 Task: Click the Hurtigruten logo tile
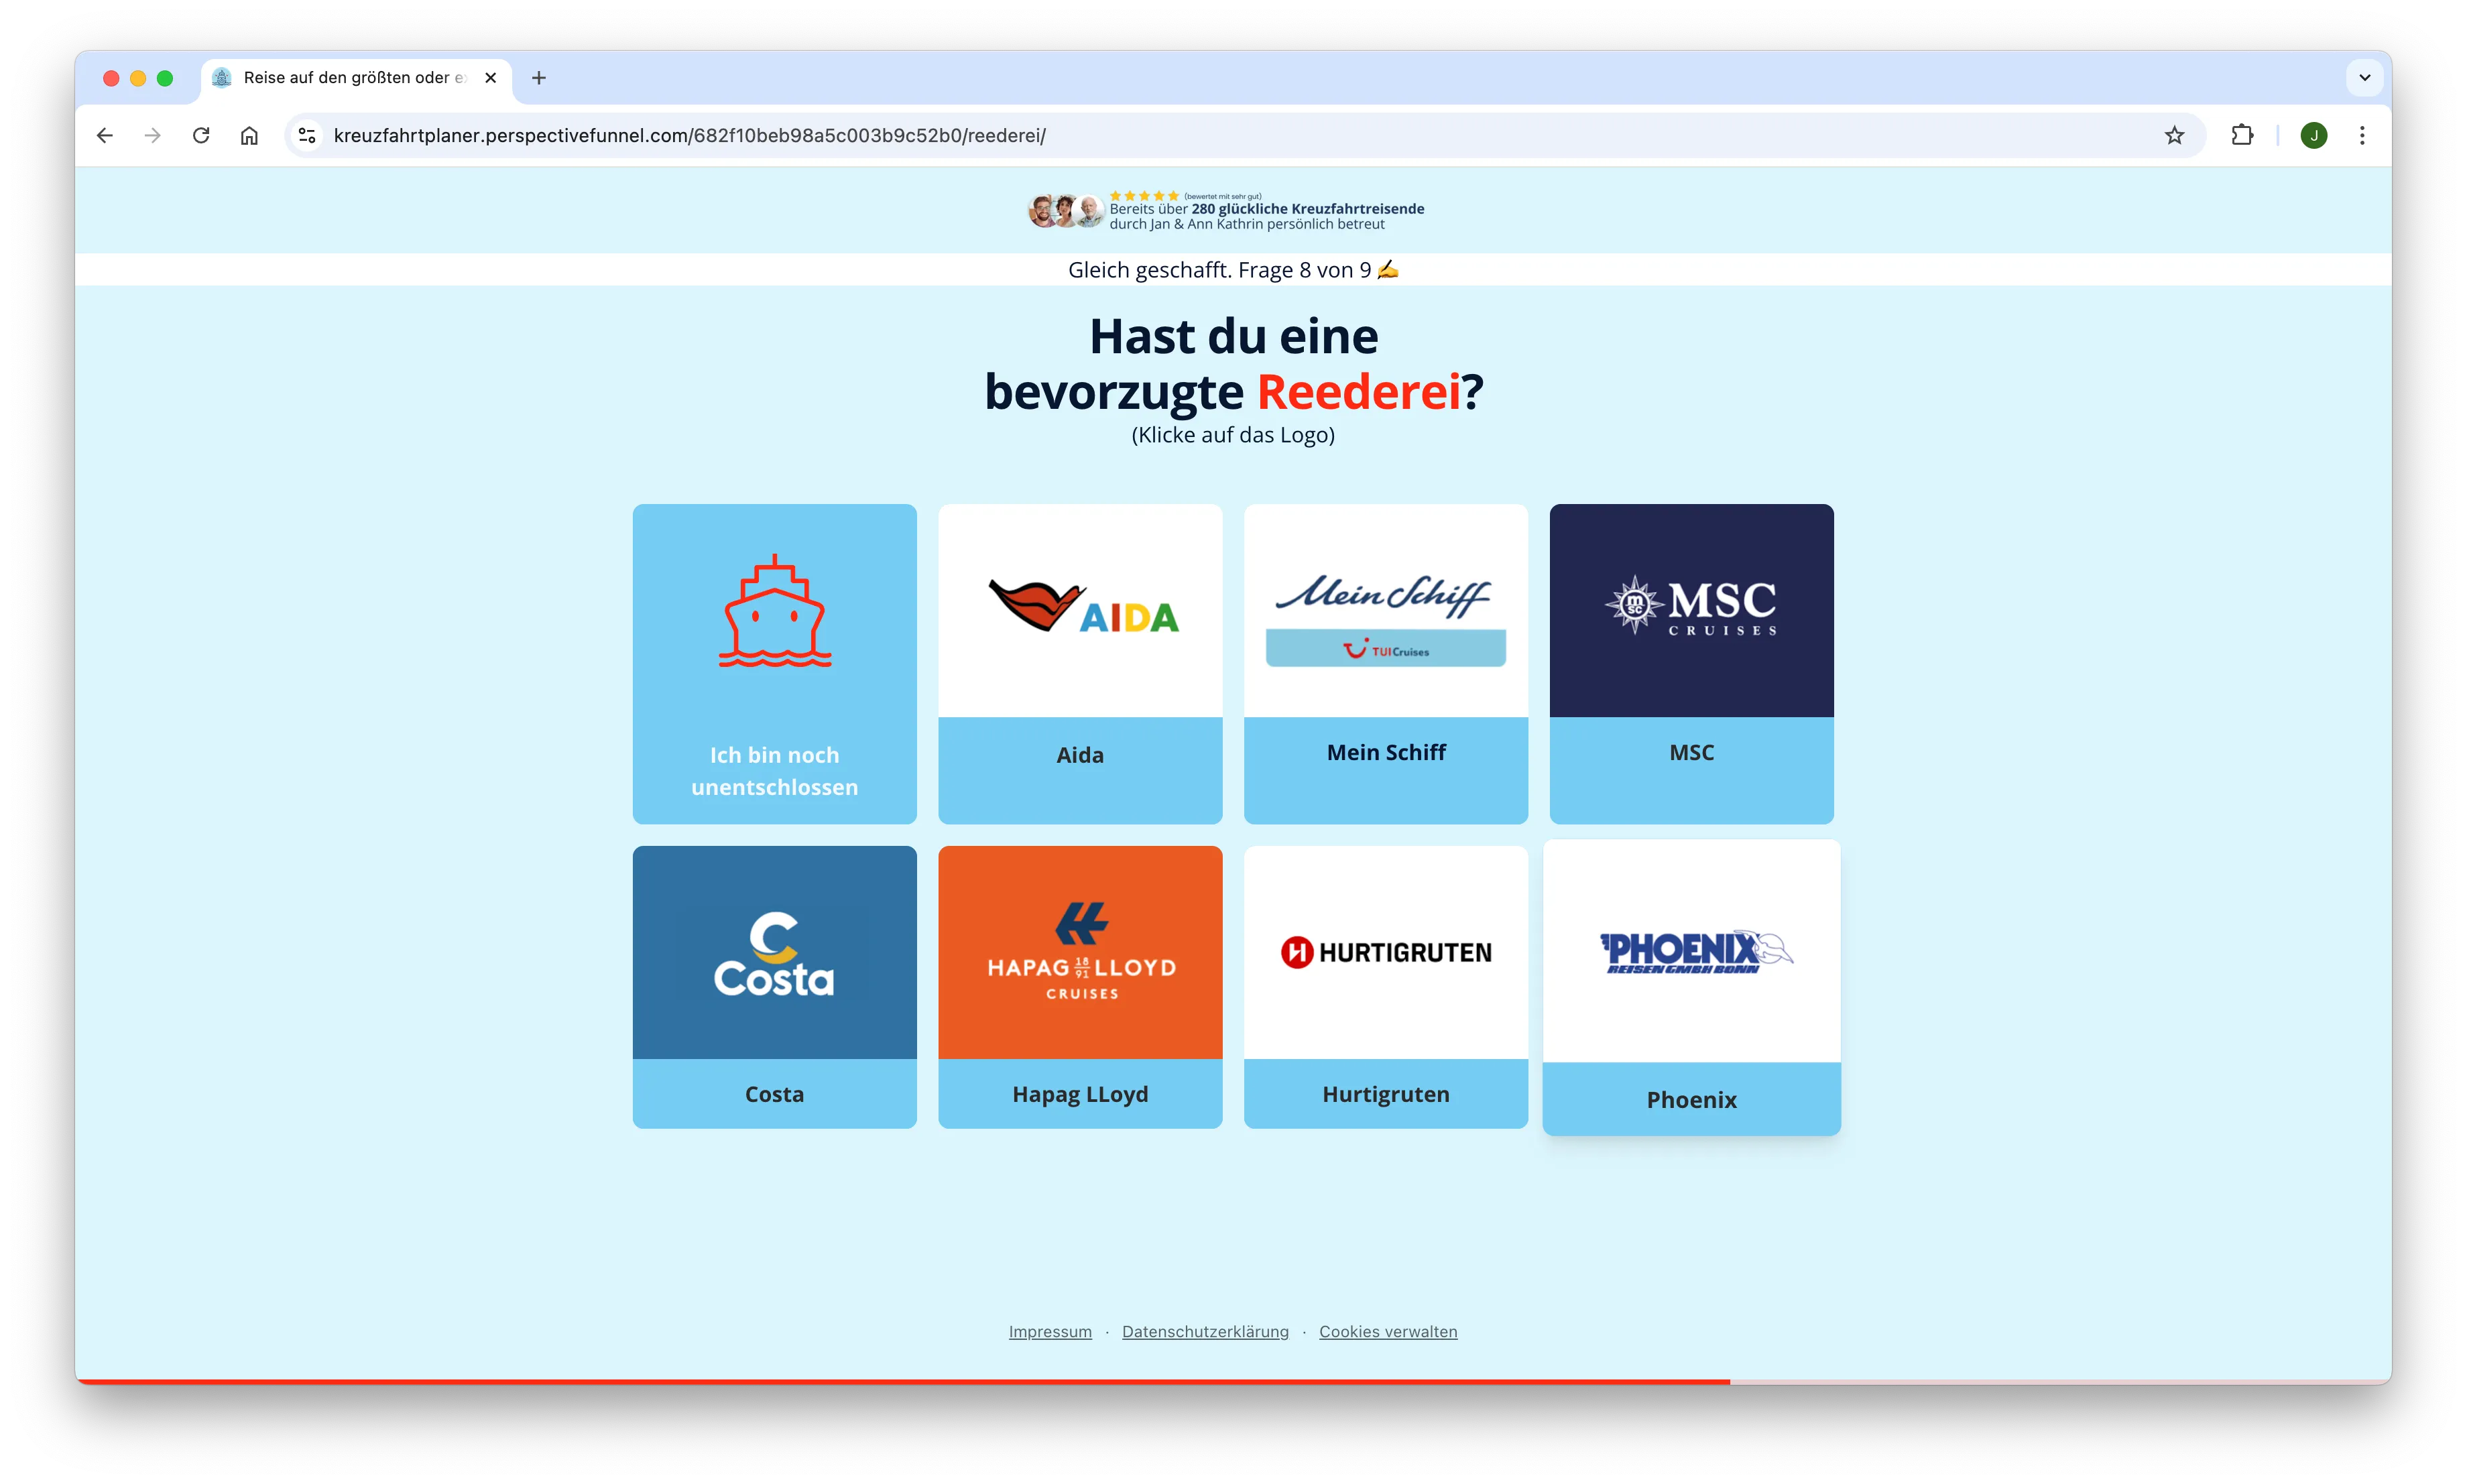pos(1385,952)
